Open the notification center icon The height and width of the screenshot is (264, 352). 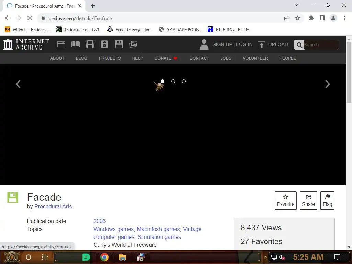(x=337, y=257)
